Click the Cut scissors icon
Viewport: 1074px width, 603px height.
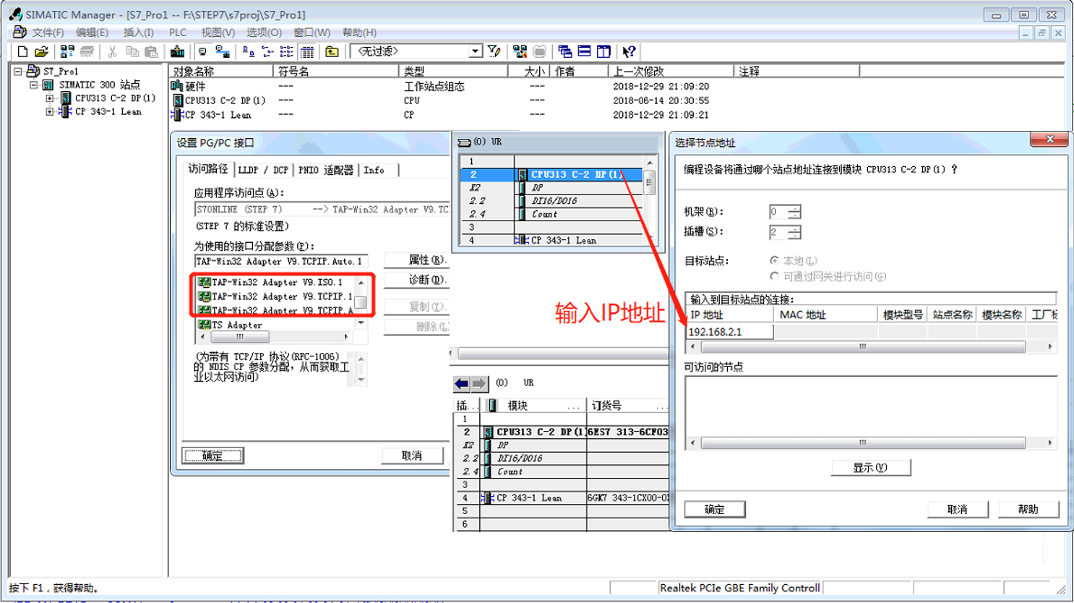click(x=112, y=51)
